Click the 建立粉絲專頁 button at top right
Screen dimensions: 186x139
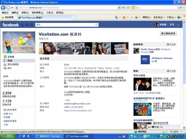pyautogui.click(x=168, y=34)
